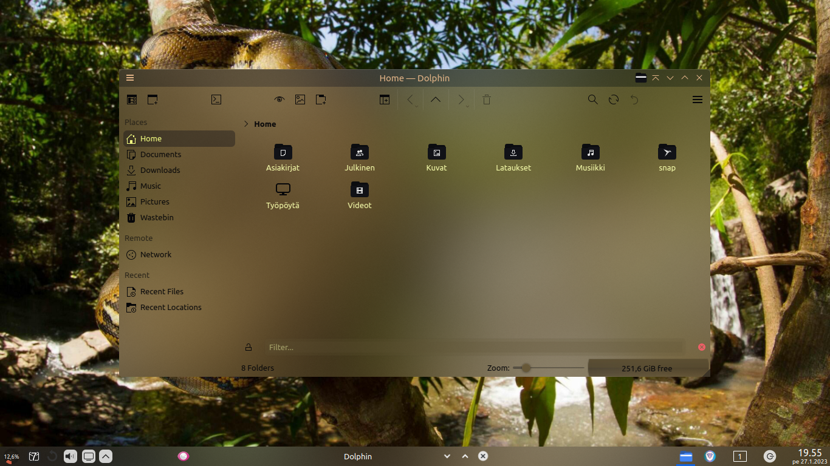The image size is (830, 466).
Task: Open the clipboard tray icon
Action: (34, 456)
